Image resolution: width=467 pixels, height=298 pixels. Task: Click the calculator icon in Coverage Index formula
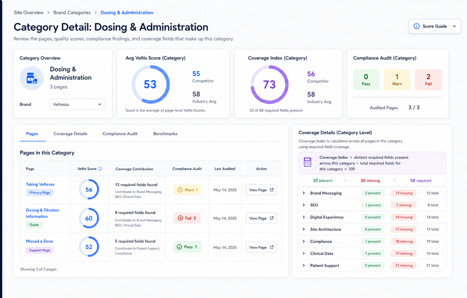(307, 162)
